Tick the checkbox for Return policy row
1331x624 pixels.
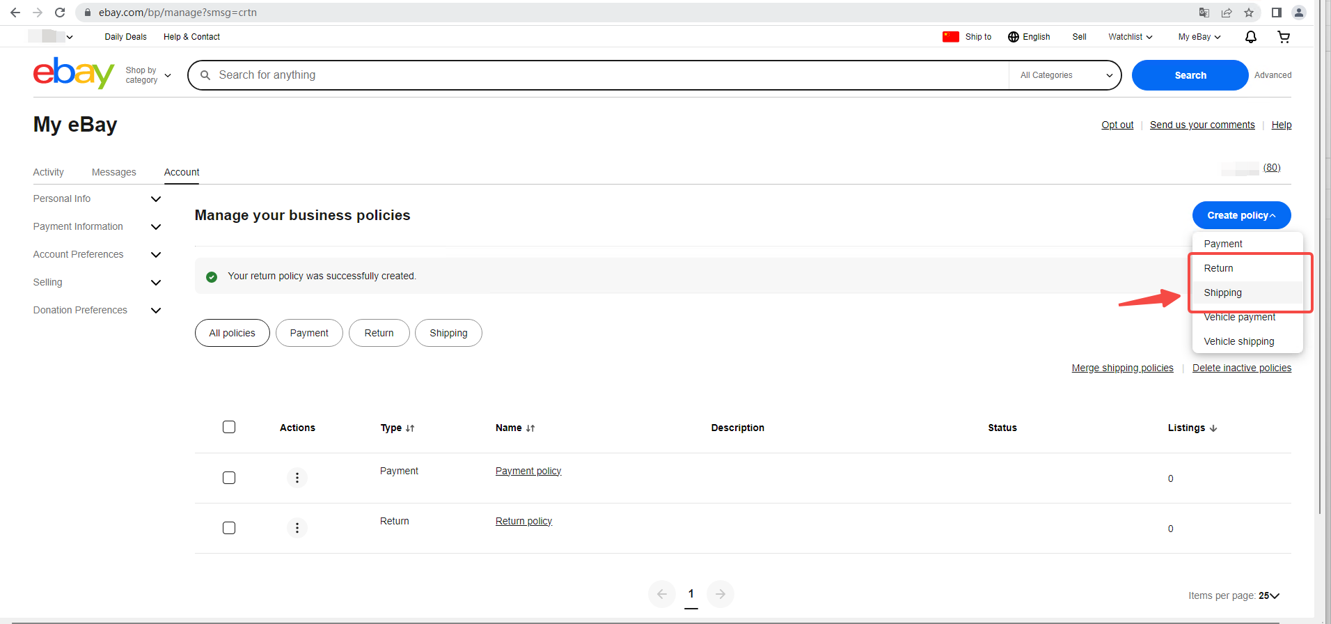pyautogui.click(x=229, y=528)
